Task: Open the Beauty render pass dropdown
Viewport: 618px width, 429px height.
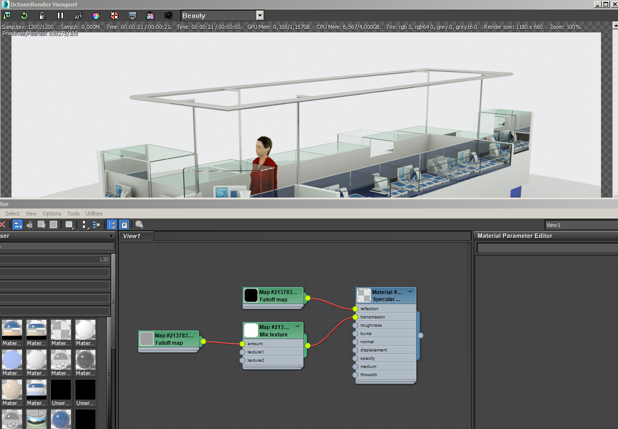Action: click(x=259, y=15)
